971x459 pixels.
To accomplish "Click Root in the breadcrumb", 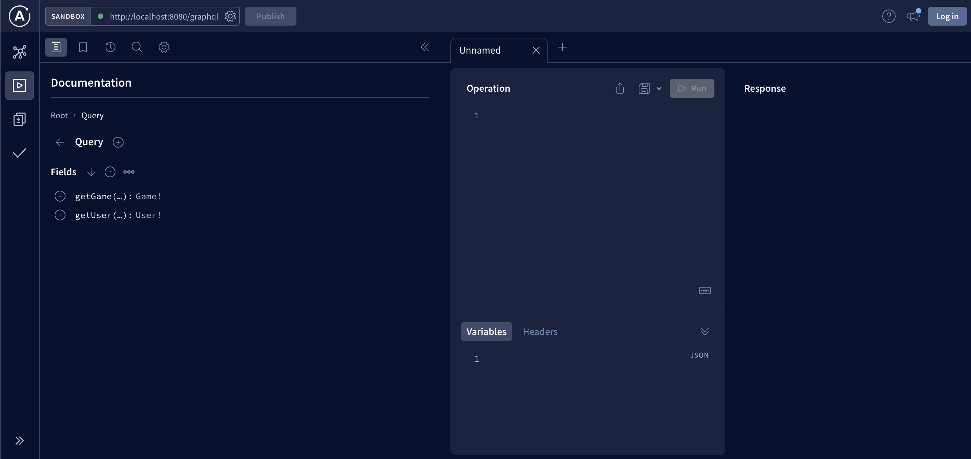I will [x=59, y=116].
